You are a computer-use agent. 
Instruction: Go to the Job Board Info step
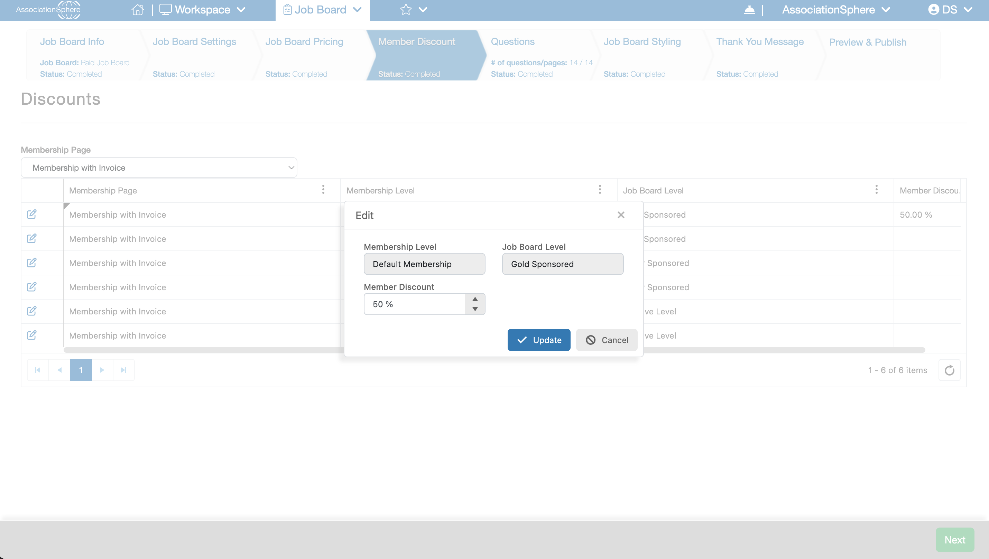[x=84, y=55]
